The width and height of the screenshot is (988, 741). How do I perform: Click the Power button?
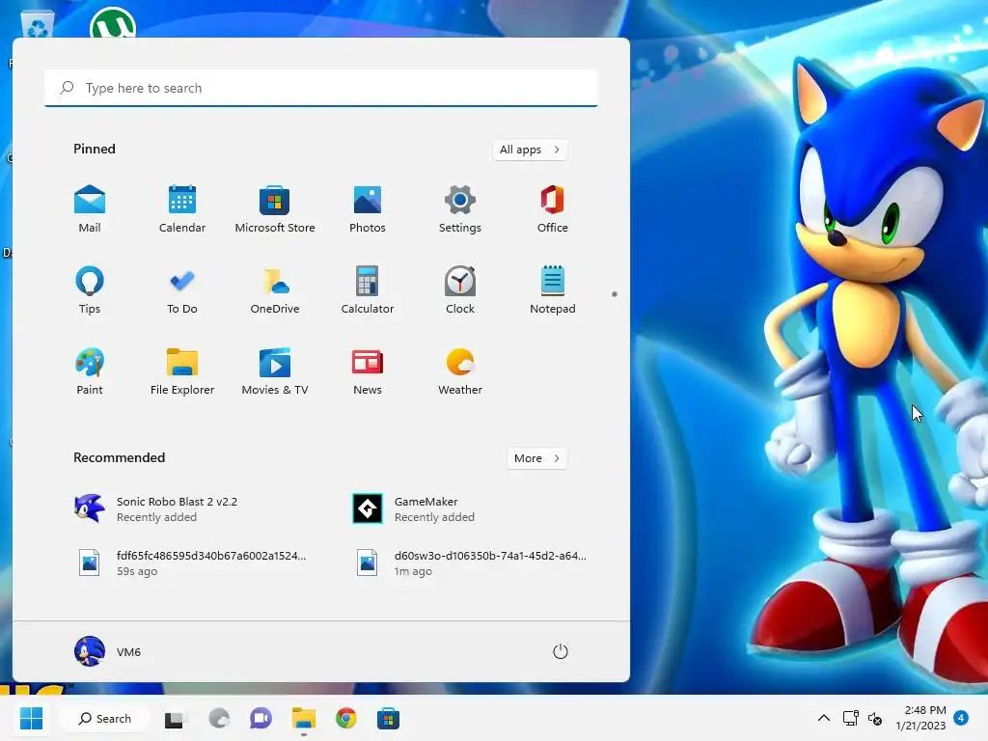(561, 651)
